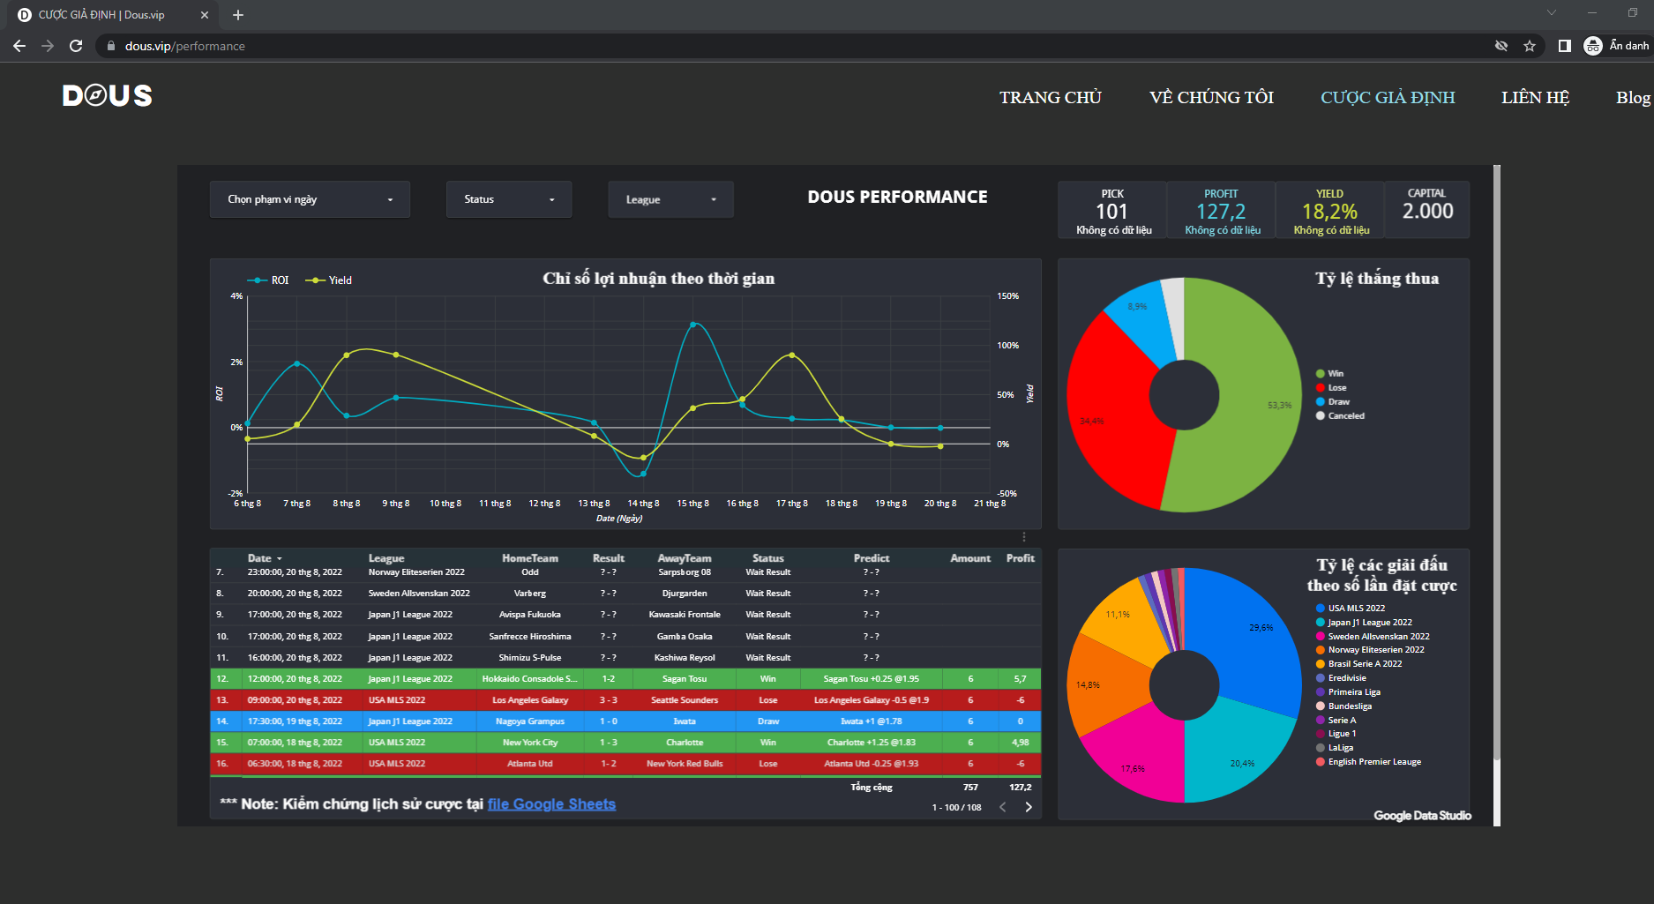Screen dimensions: 1654x904
Task: Open the browser side panel icon
Action: (x=1564, y=46)
